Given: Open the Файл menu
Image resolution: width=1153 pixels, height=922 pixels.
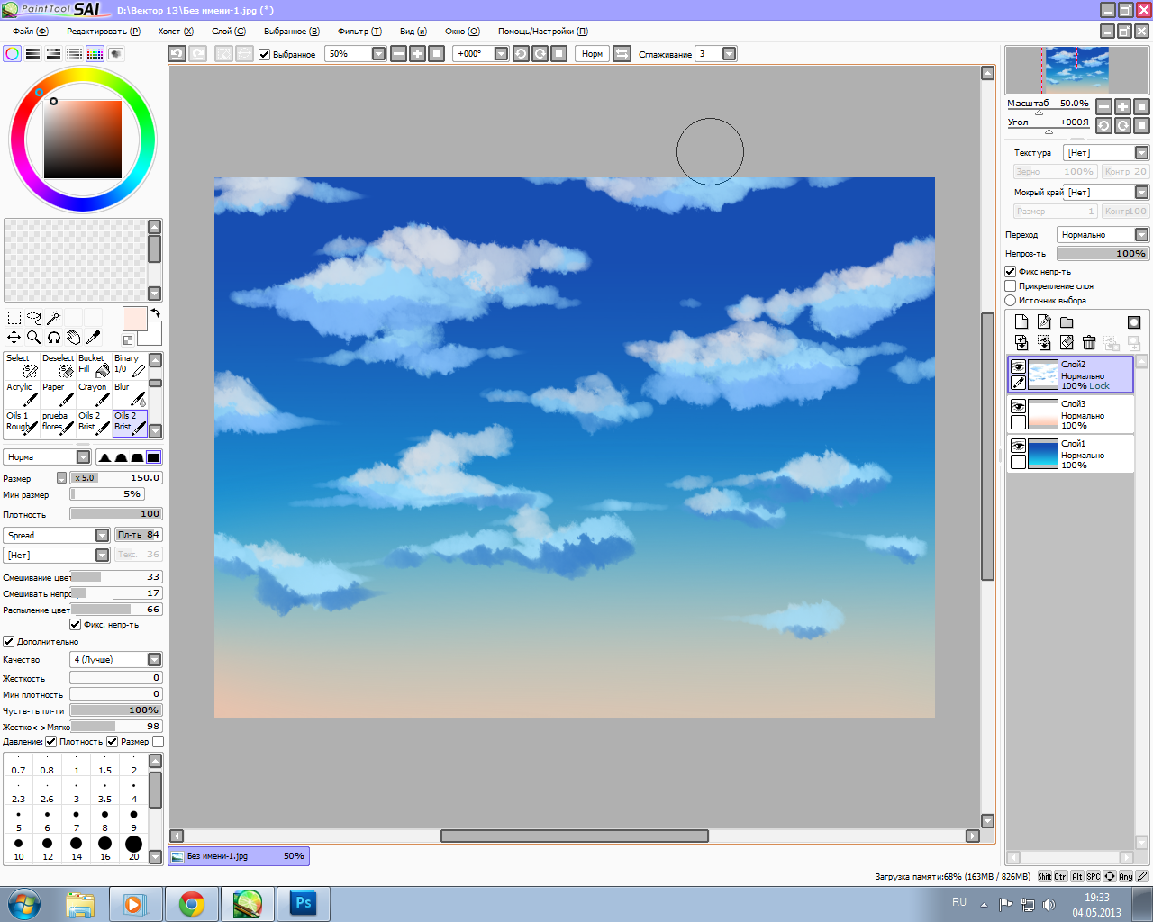Looking at the screenshot, I should click(30, 32).
